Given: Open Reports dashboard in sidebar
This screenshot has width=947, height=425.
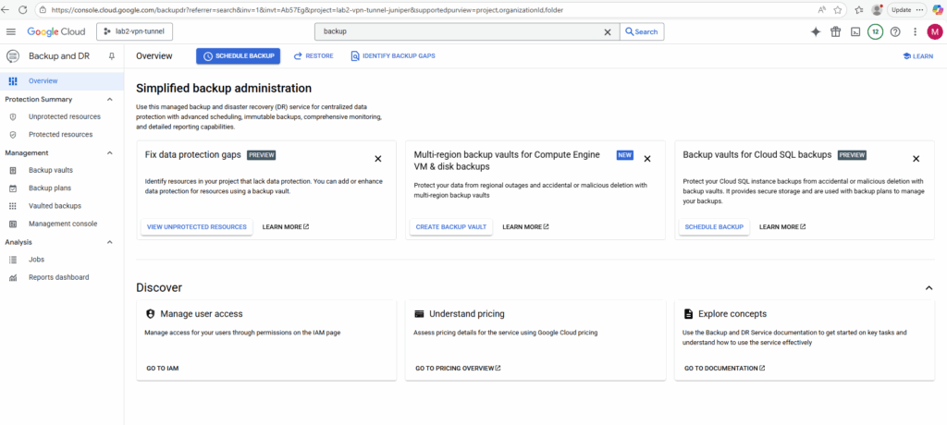Looking at the screenshot, I should pos(58,277).
